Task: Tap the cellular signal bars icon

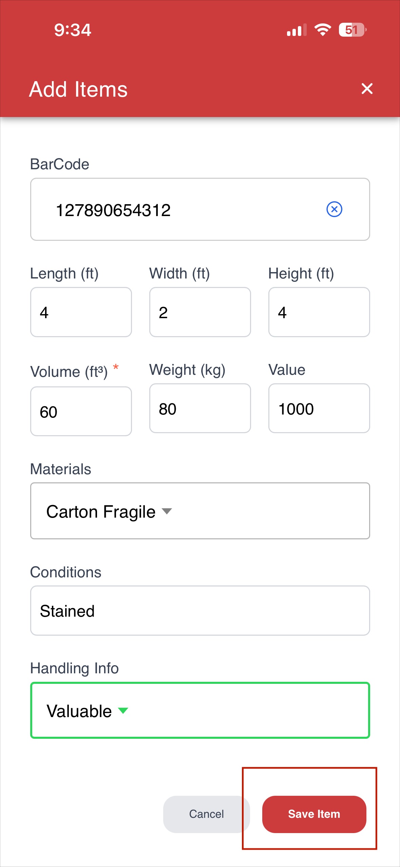Action: point(297,30)
